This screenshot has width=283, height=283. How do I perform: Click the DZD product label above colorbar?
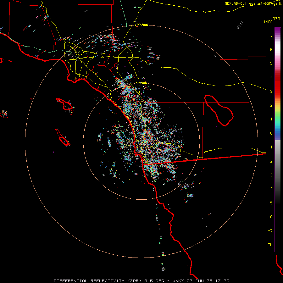[276, 19]
